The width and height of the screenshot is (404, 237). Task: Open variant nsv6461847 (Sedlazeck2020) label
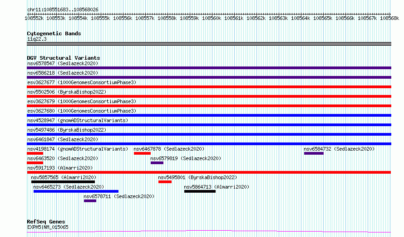point(63,139)
